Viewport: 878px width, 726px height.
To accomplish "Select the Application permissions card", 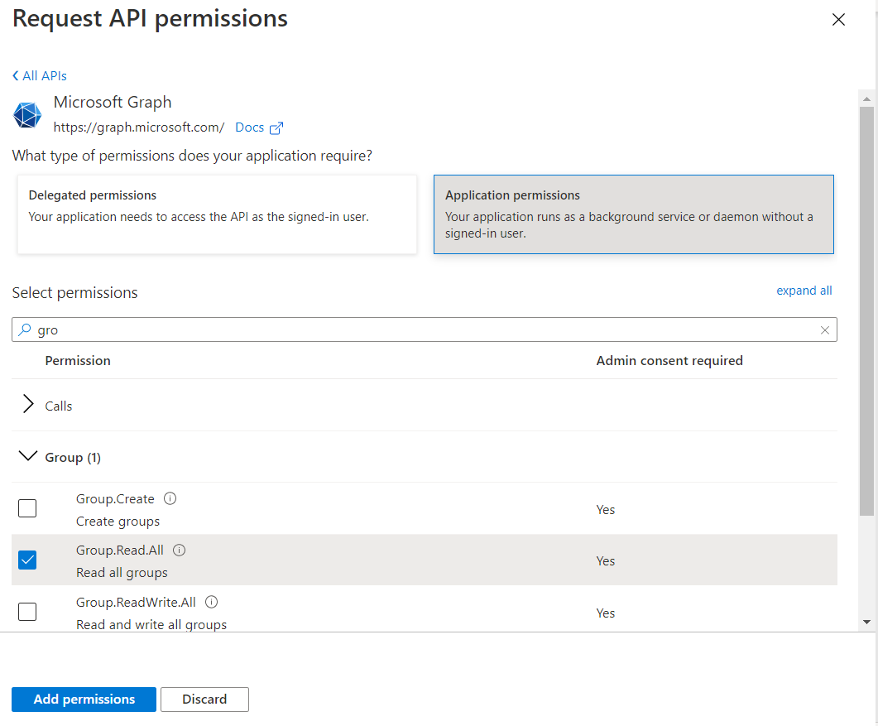I will click(633, 214).
